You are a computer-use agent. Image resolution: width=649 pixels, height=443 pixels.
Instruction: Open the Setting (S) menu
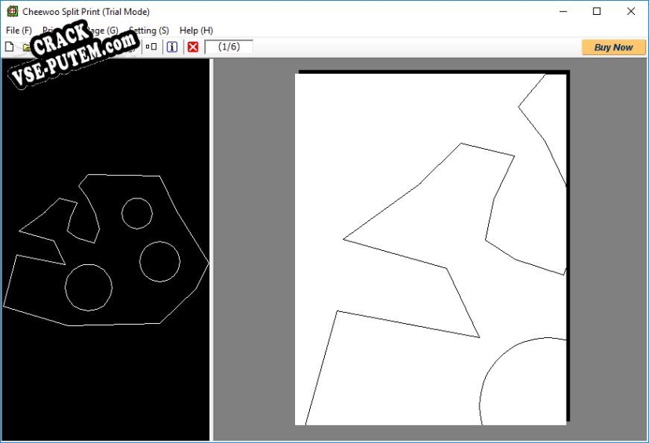149,31
